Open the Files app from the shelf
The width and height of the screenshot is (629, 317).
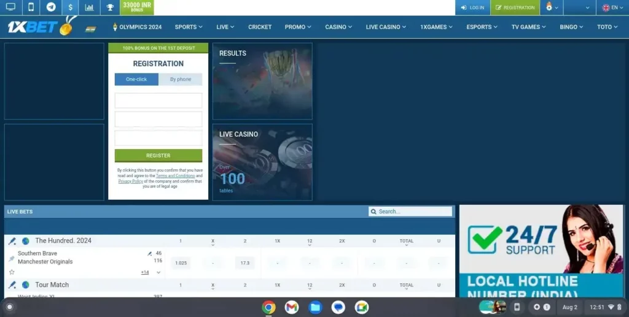click(315, 307)
